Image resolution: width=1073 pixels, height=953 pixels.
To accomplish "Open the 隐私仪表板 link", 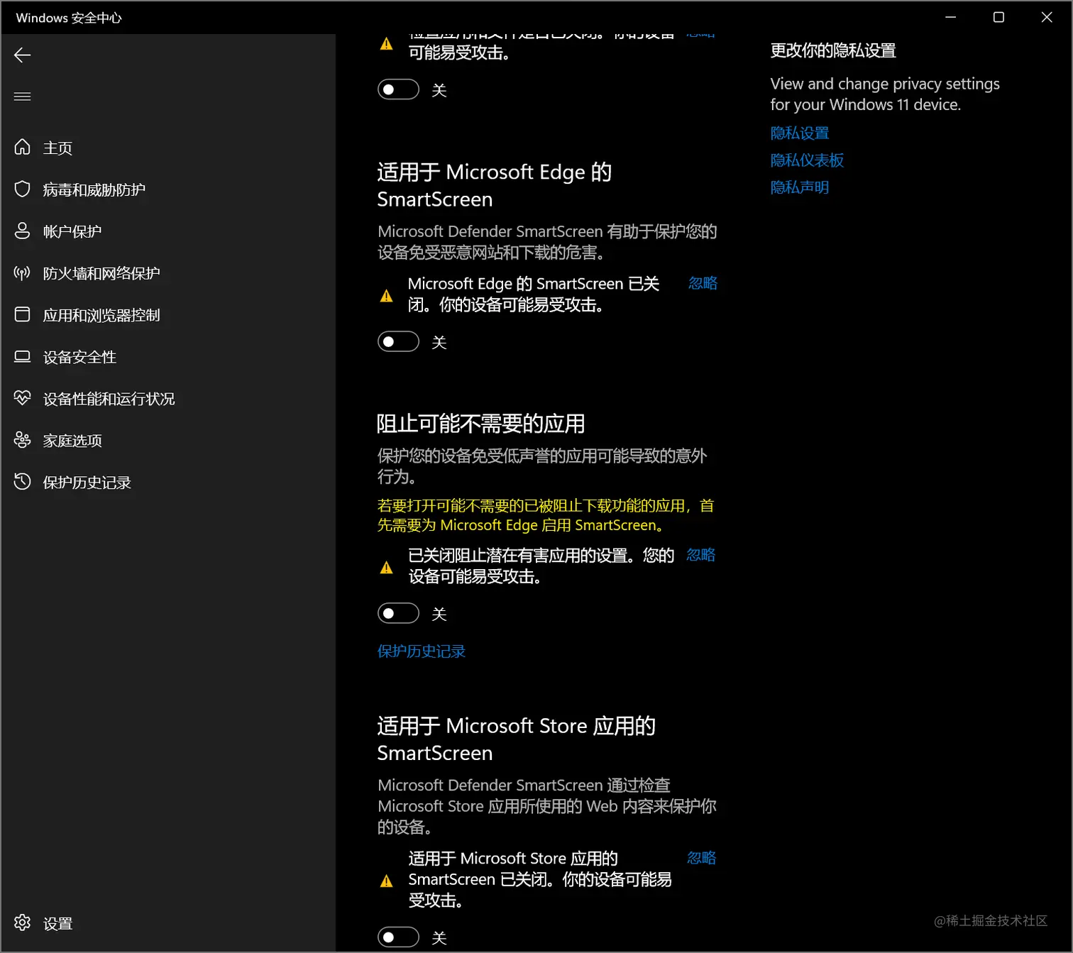I will [x=807, y=160].
